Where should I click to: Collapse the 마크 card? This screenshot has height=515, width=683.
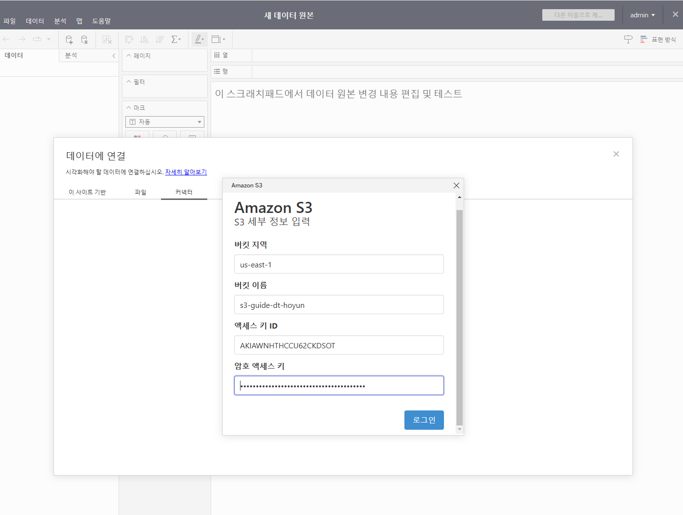[129, 108]
